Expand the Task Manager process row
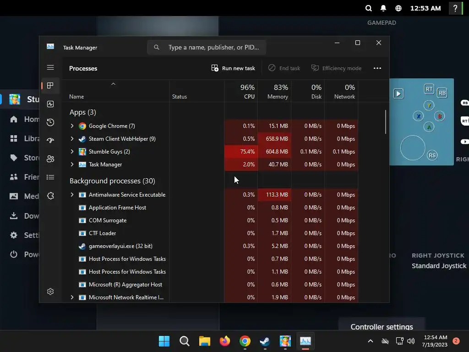This screenshot has width=469, height=352. pyautogui.click(x=72, y=165)
